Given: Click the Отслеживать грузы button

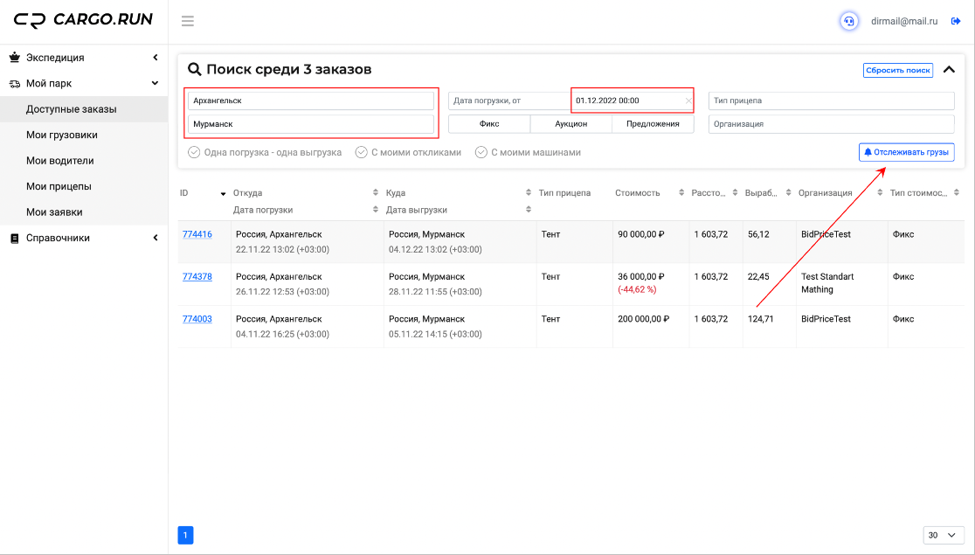Looking at the screenshot, I should tap(907, 152).
